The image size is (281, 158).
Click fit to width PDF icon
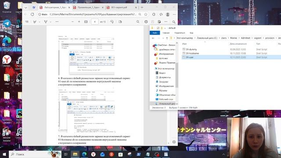[86, 22]
